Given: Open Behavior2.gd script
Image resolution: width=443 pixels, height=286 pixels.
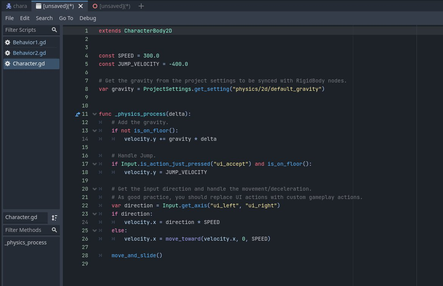Looking at the screenshot, I should click(31, 53).
